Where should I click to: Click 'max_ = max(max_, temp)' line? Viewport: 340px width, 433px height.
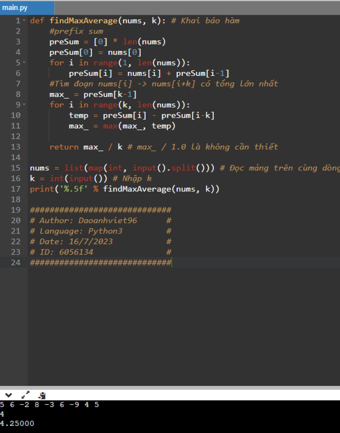click(122, 126)
